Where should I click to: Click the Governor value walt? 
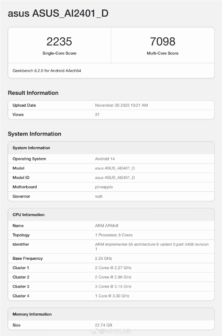(x=99, y=196)
